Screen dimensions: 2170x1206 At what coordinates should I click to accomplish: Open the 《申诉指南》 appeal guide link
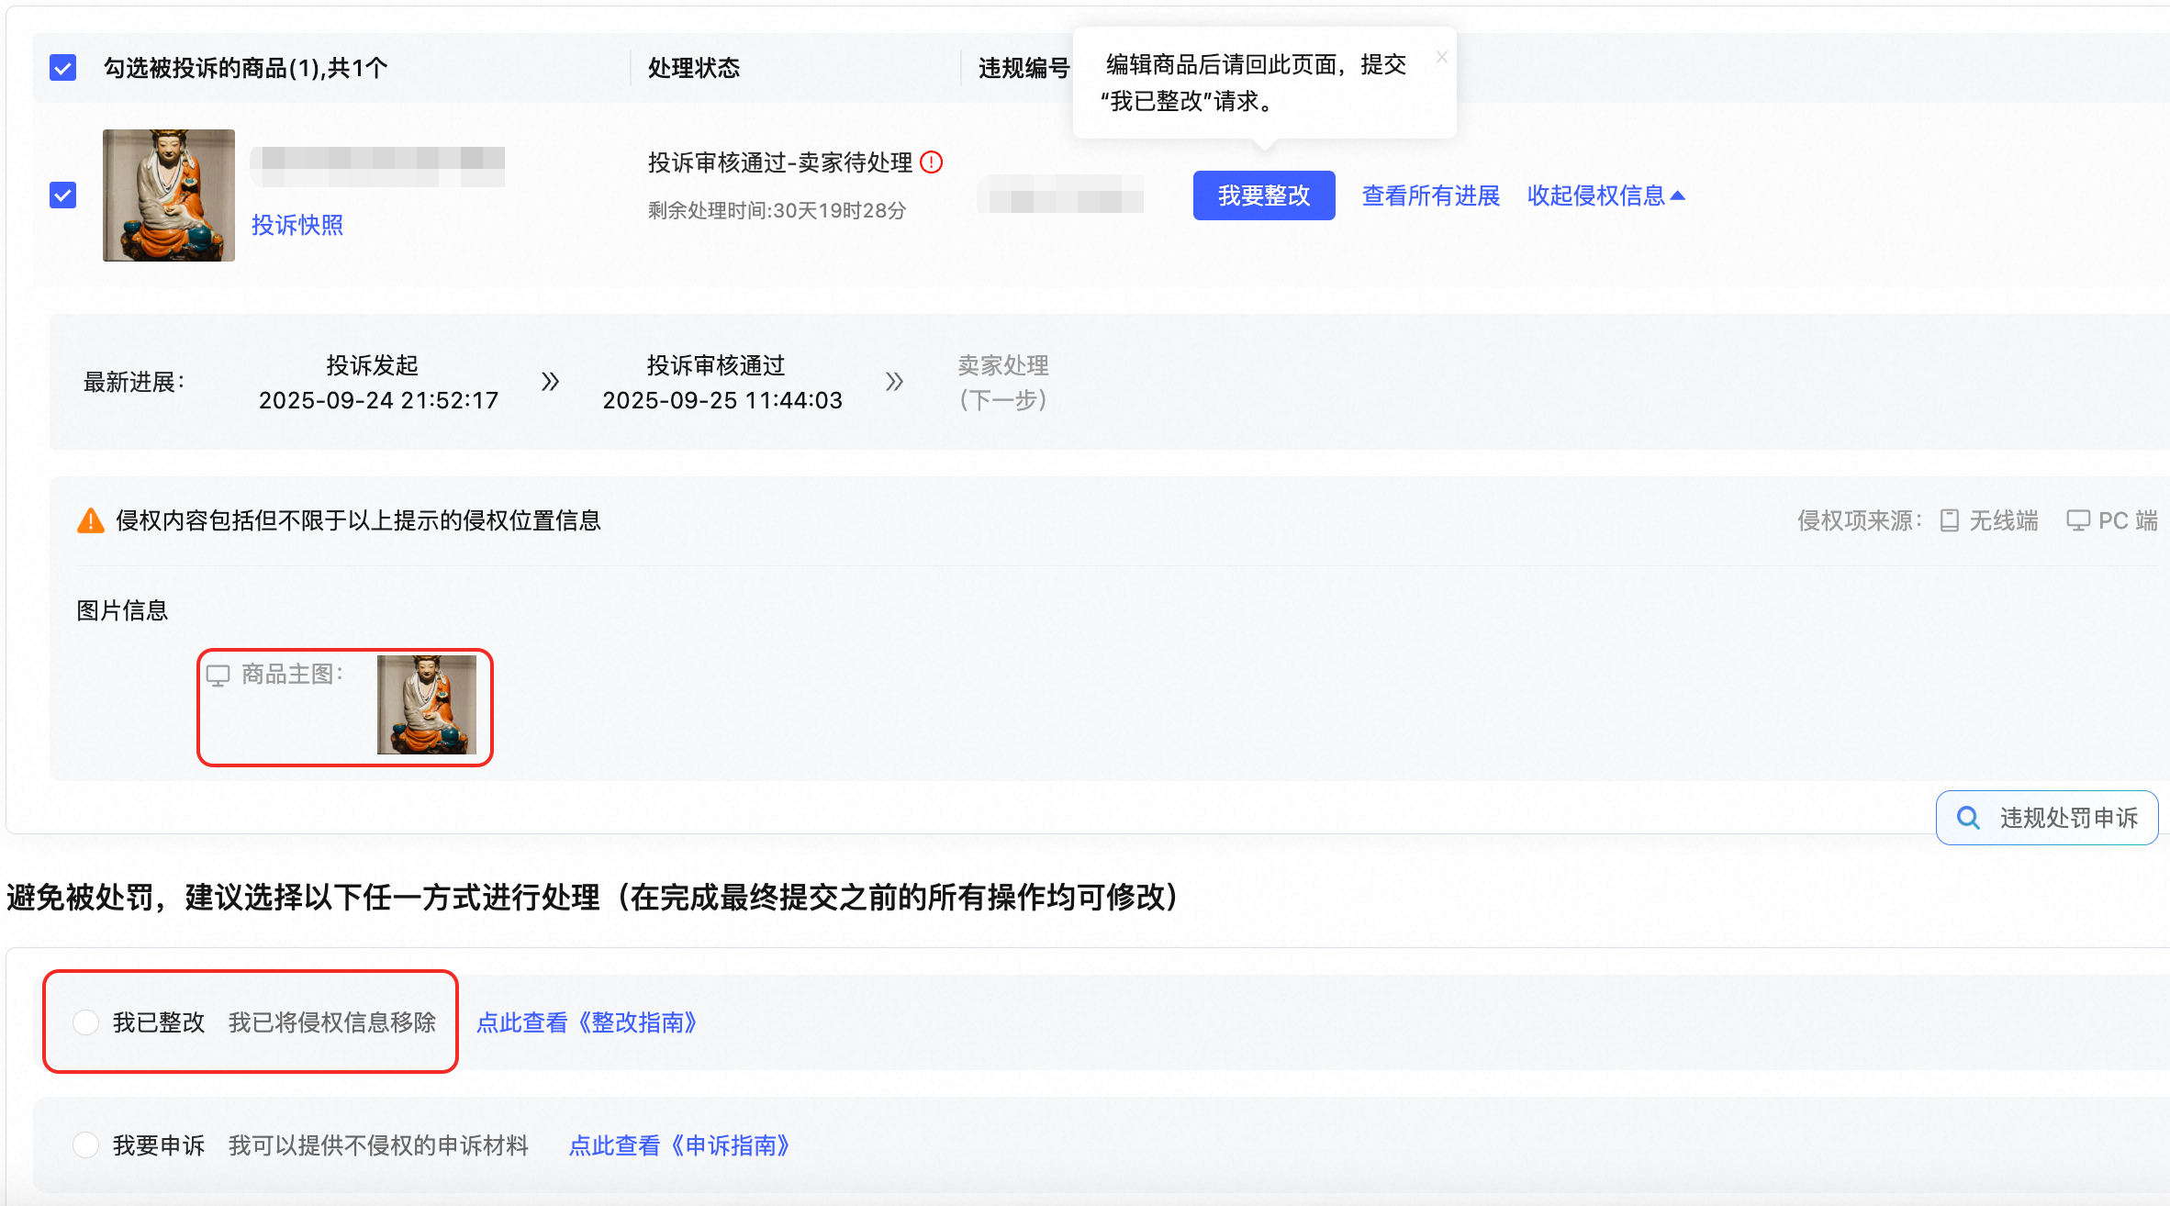(680, 1145)
